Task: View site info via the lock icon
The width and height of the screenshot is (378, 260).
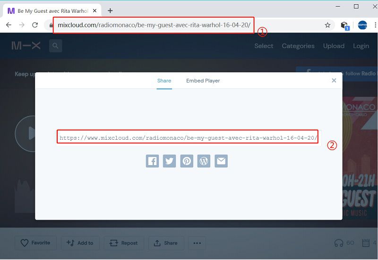Action: (x=51, y=25)
